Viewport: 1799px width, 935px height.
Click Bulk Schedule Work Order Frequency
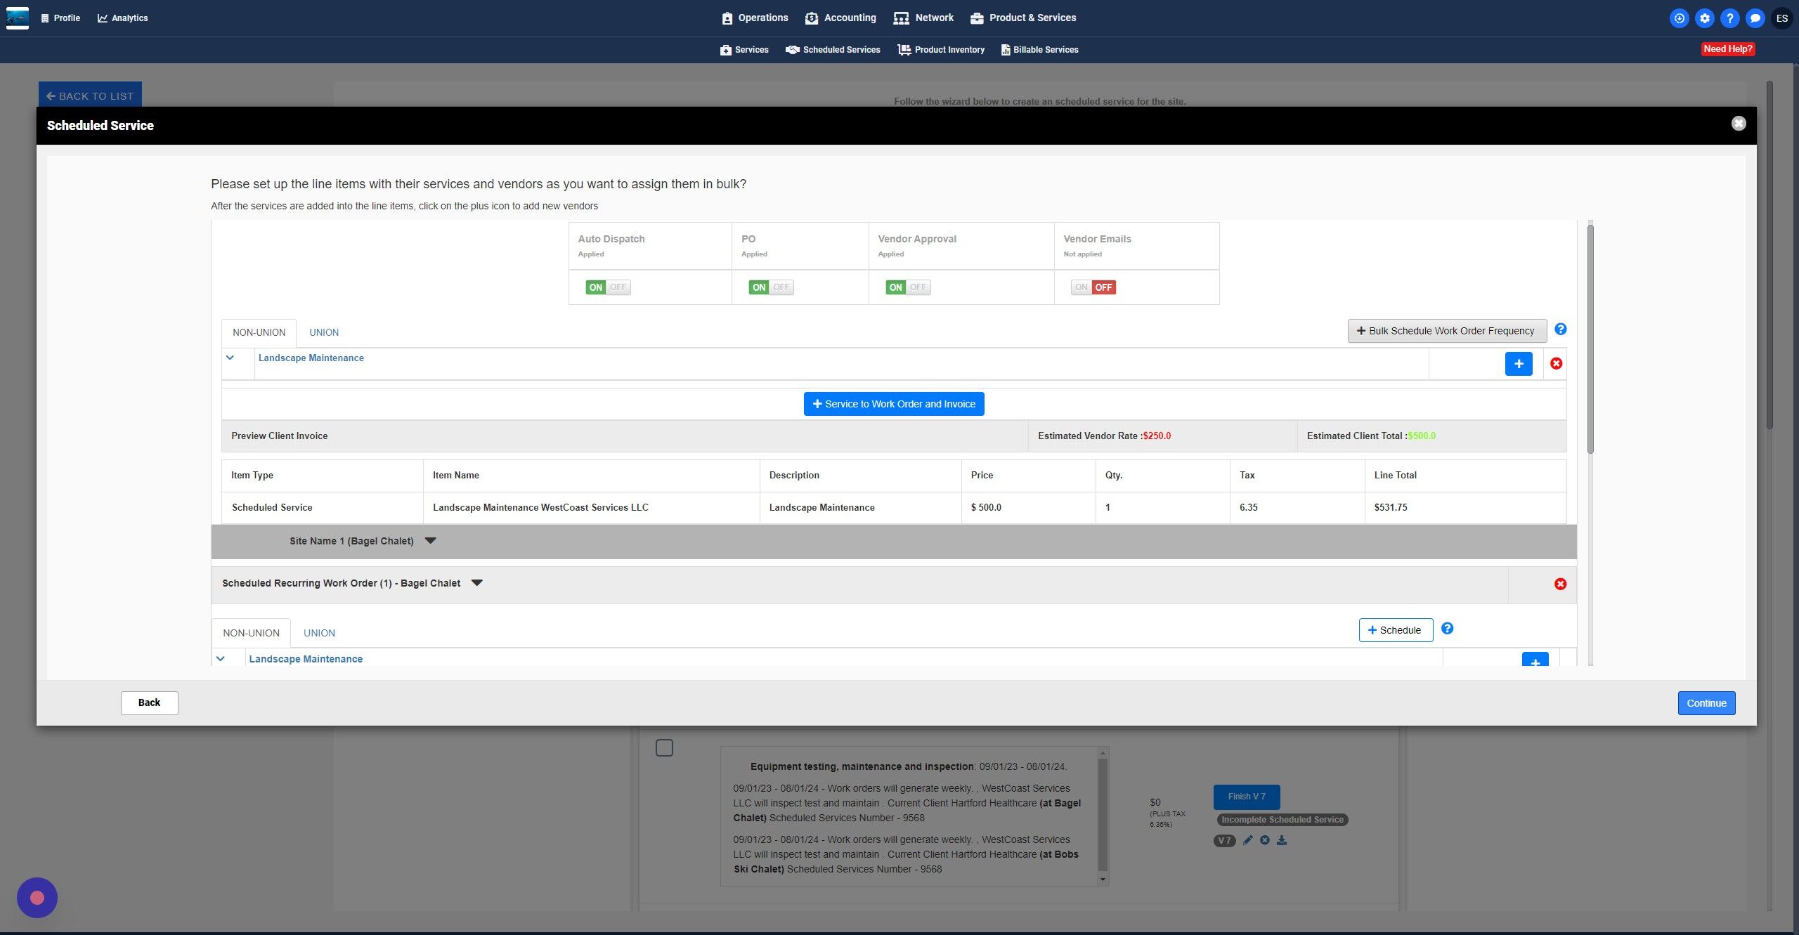1446,331
